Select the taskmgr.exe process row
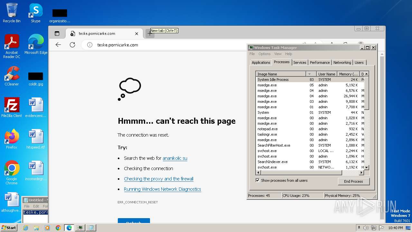 (x=310, y=134)
